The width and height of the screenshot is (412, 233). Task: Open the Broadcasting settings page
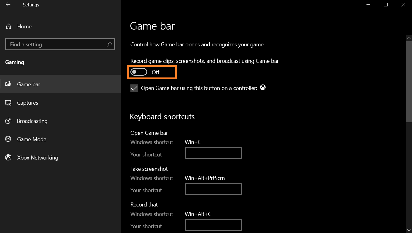point(60,121)
